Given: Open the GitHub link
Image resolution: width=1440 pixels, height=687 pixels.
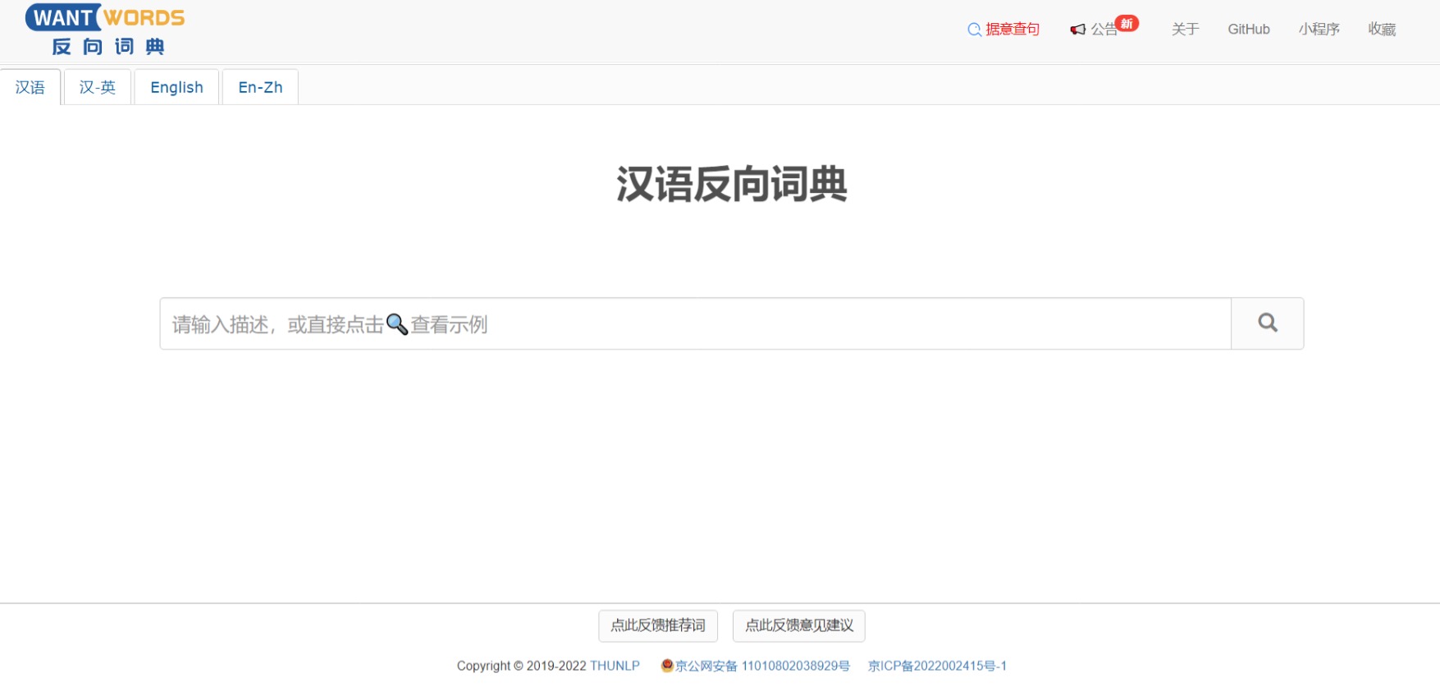Looking at the screenshot, I should pyautogui.click(x=1249, y=30).
